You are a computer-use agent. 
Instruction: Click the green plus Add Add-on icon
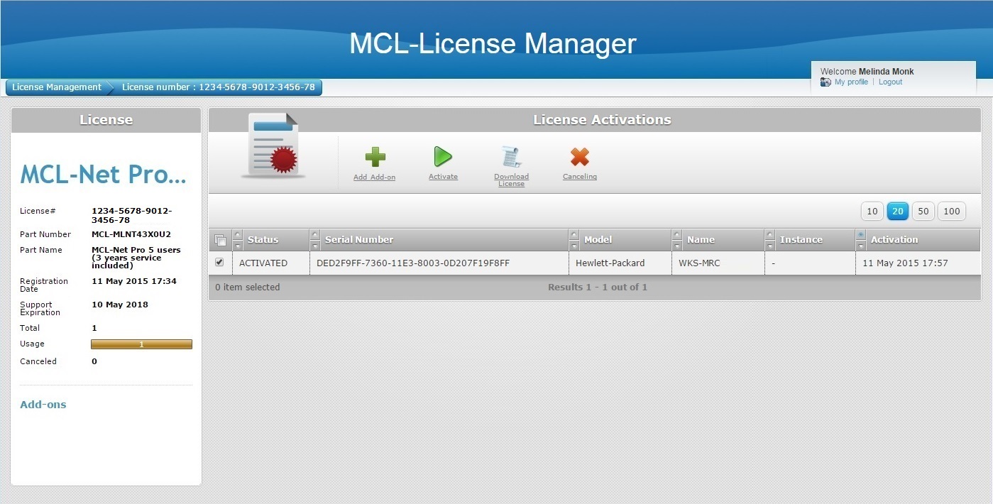(x=375, y=157)
